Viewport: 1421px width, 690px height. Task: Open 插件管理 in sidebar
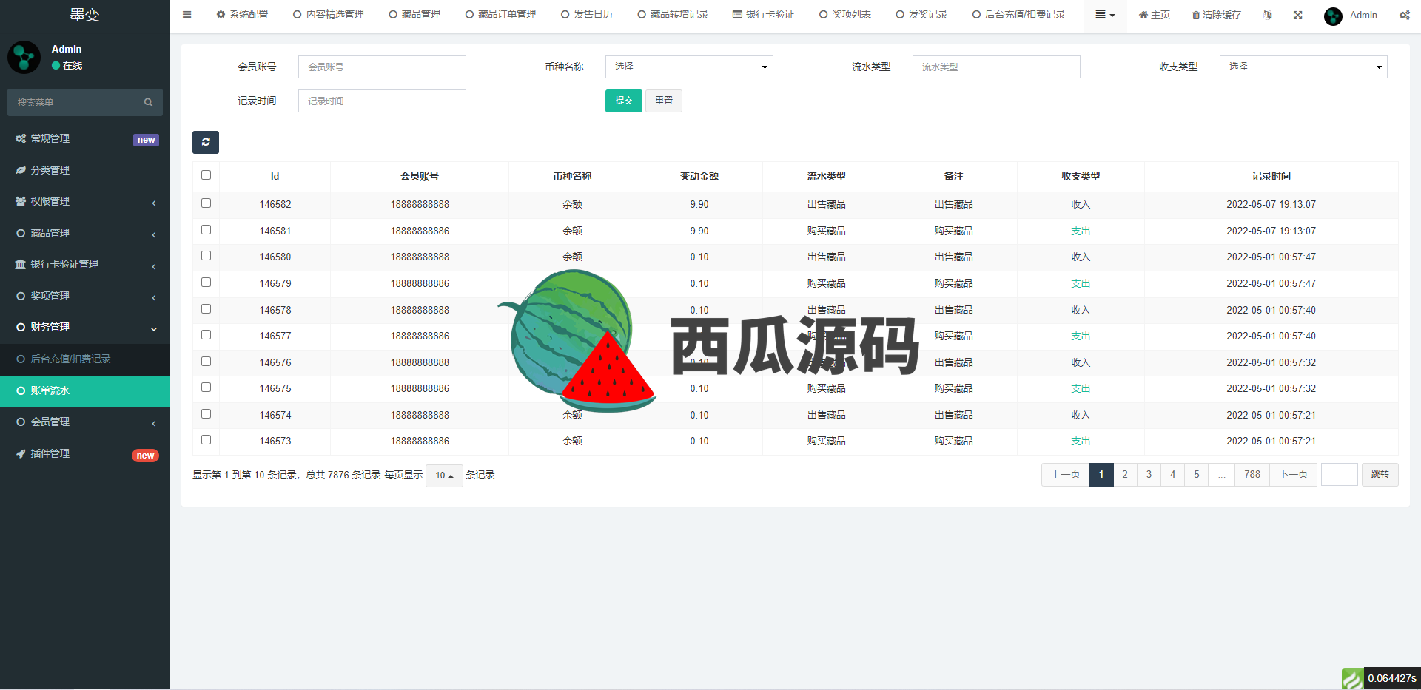pos(85,453)
